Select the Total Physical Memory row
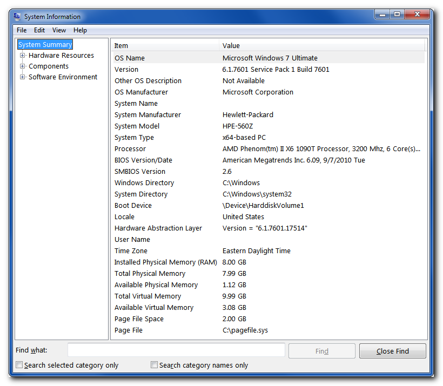443x386 pixels. point(269,273)
